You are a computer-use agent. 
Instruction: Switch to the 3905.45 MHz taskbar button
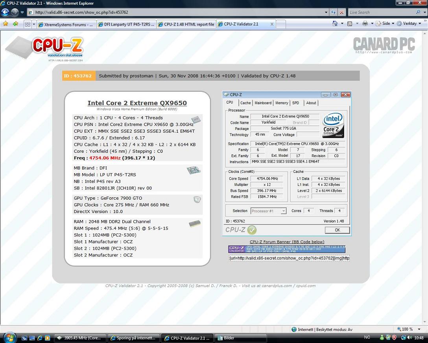coord(81,338)
